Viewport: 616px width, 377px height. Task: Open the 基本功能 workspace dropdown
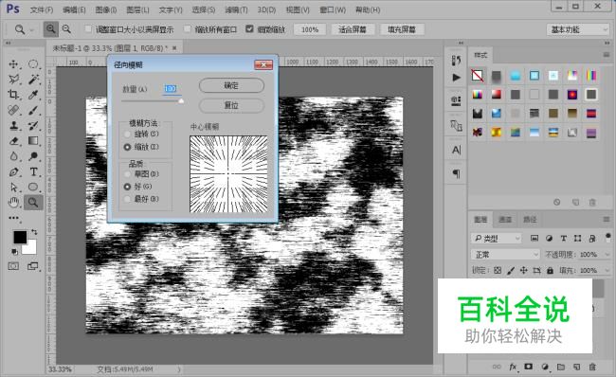[578, 29]
